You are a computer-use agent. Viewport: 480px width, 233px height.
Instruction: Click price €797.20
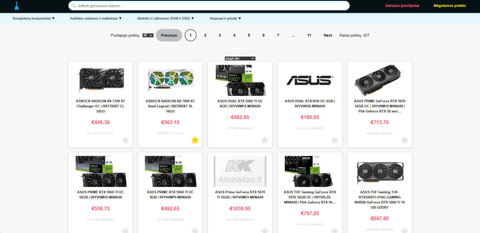[x=310, y=213]
